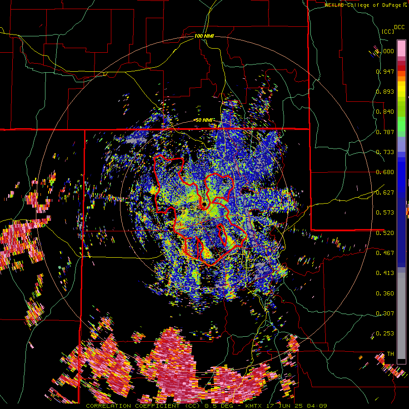The image size is (409, 409).
Task: Pick the bright green segment of color bar
Action: coord(401,124)
